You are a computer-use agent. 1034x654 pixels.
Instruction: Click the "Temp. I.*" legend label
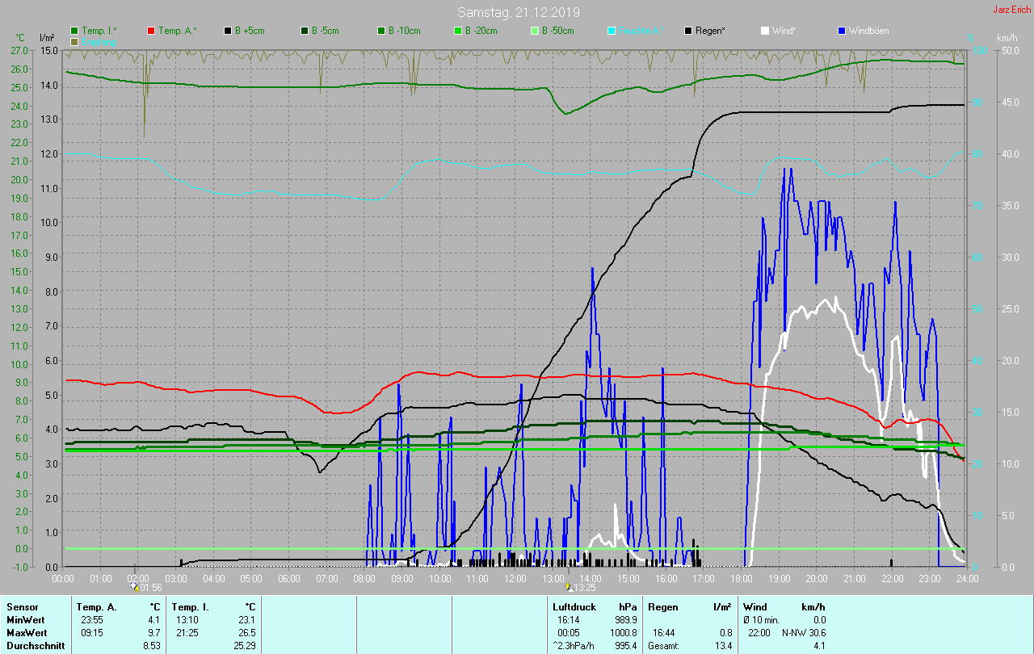(x=99, y=31)
